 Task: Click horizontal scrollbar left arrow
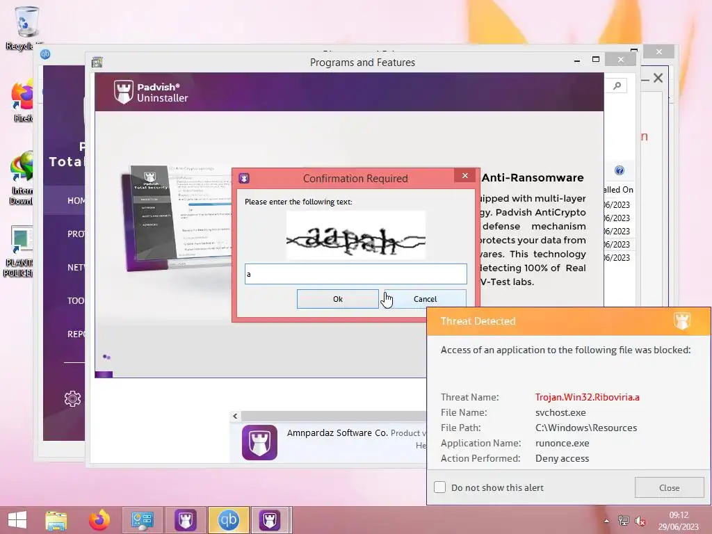pos(235,416)
